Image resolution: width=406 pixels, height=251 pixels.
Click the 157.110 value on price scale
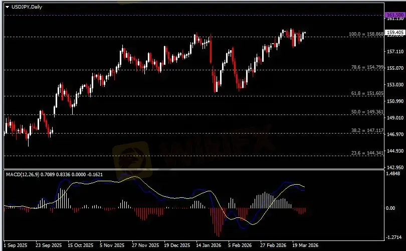pyautogui.click(x=394, y=52)
